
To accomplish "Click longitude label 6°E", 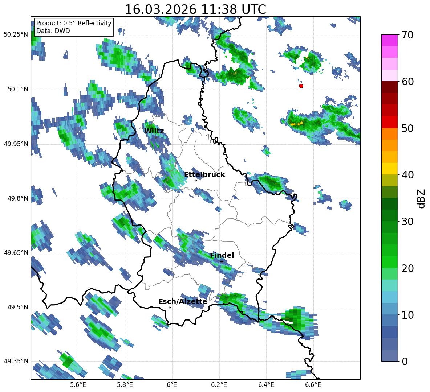I will coord(172,385).
